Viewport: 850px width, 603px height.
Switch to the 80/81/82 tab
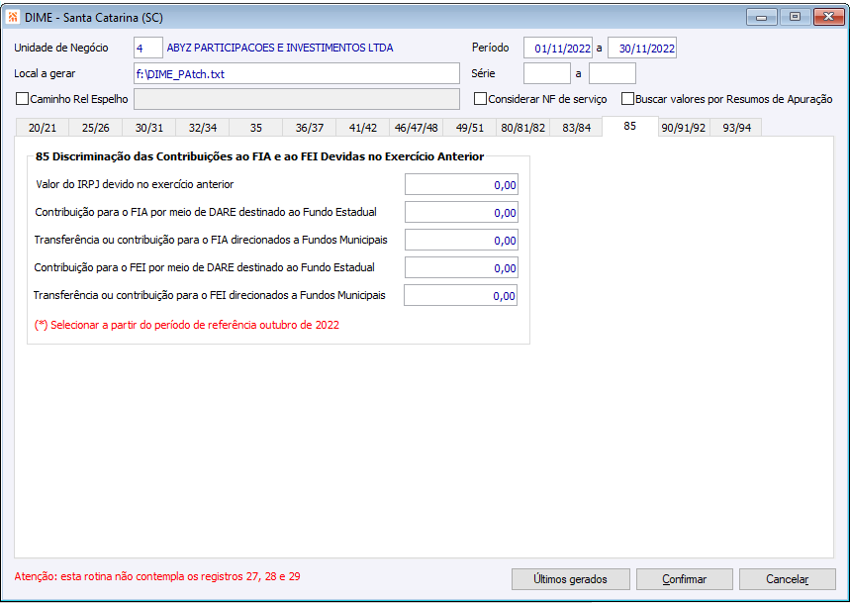click(x=523, y=128)
